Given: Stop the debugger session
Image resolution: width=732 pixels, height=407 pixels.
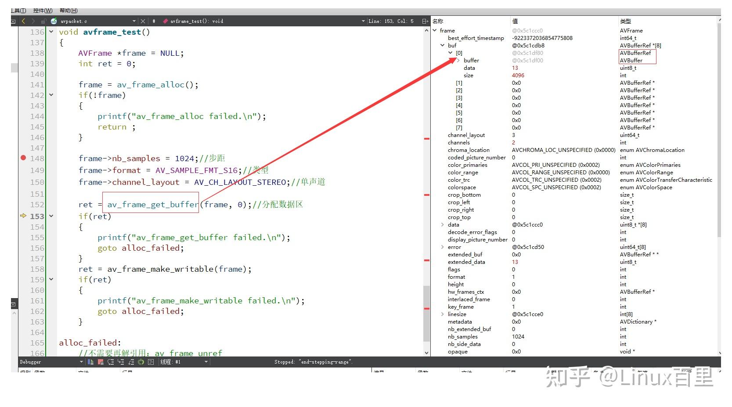Looking at the screenshot, I should pos(101,362).
